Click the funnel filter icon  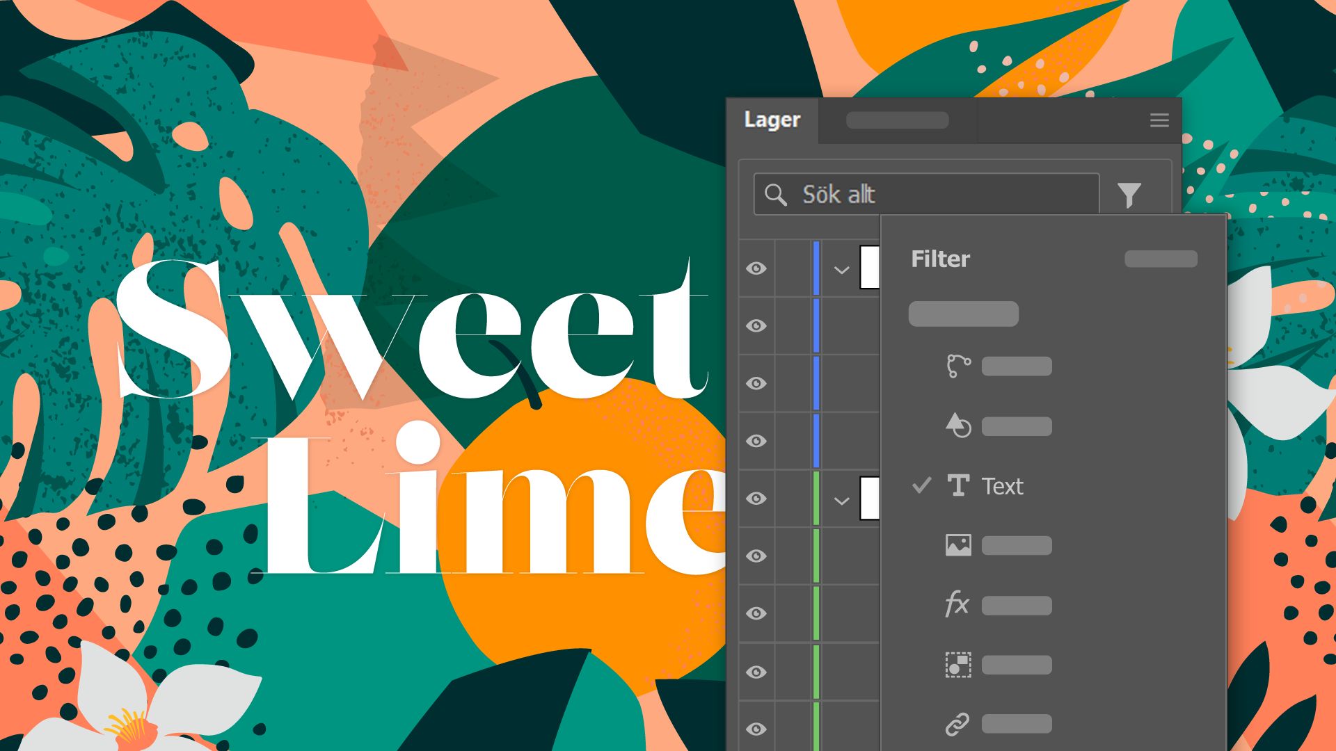click(x=1129, y=195)
